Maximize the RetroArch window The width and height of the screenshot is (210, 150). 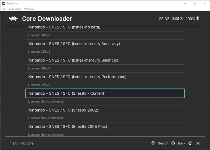195,4
